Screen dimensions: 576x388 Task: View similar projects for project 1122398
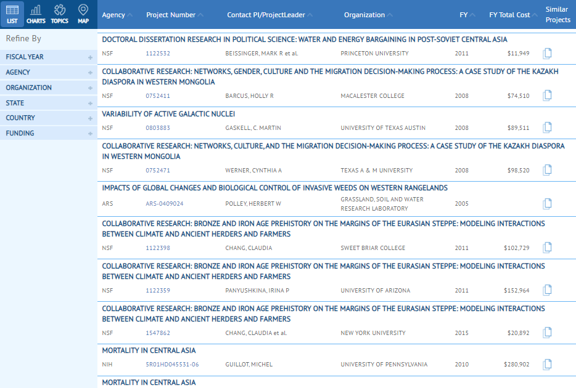tap(547, 248)
